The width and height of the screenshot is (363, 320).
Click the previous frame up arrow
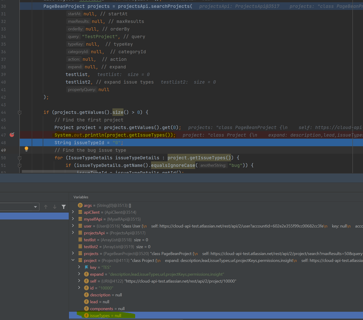tap(46, 207)
